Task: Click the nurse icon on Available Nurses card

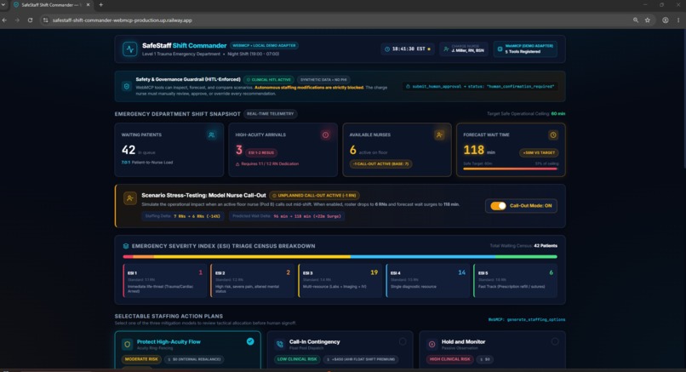Action: point(439,134)
